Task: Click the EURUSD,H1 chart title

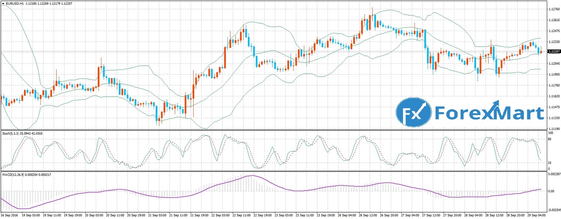Action: coord(14,4)
